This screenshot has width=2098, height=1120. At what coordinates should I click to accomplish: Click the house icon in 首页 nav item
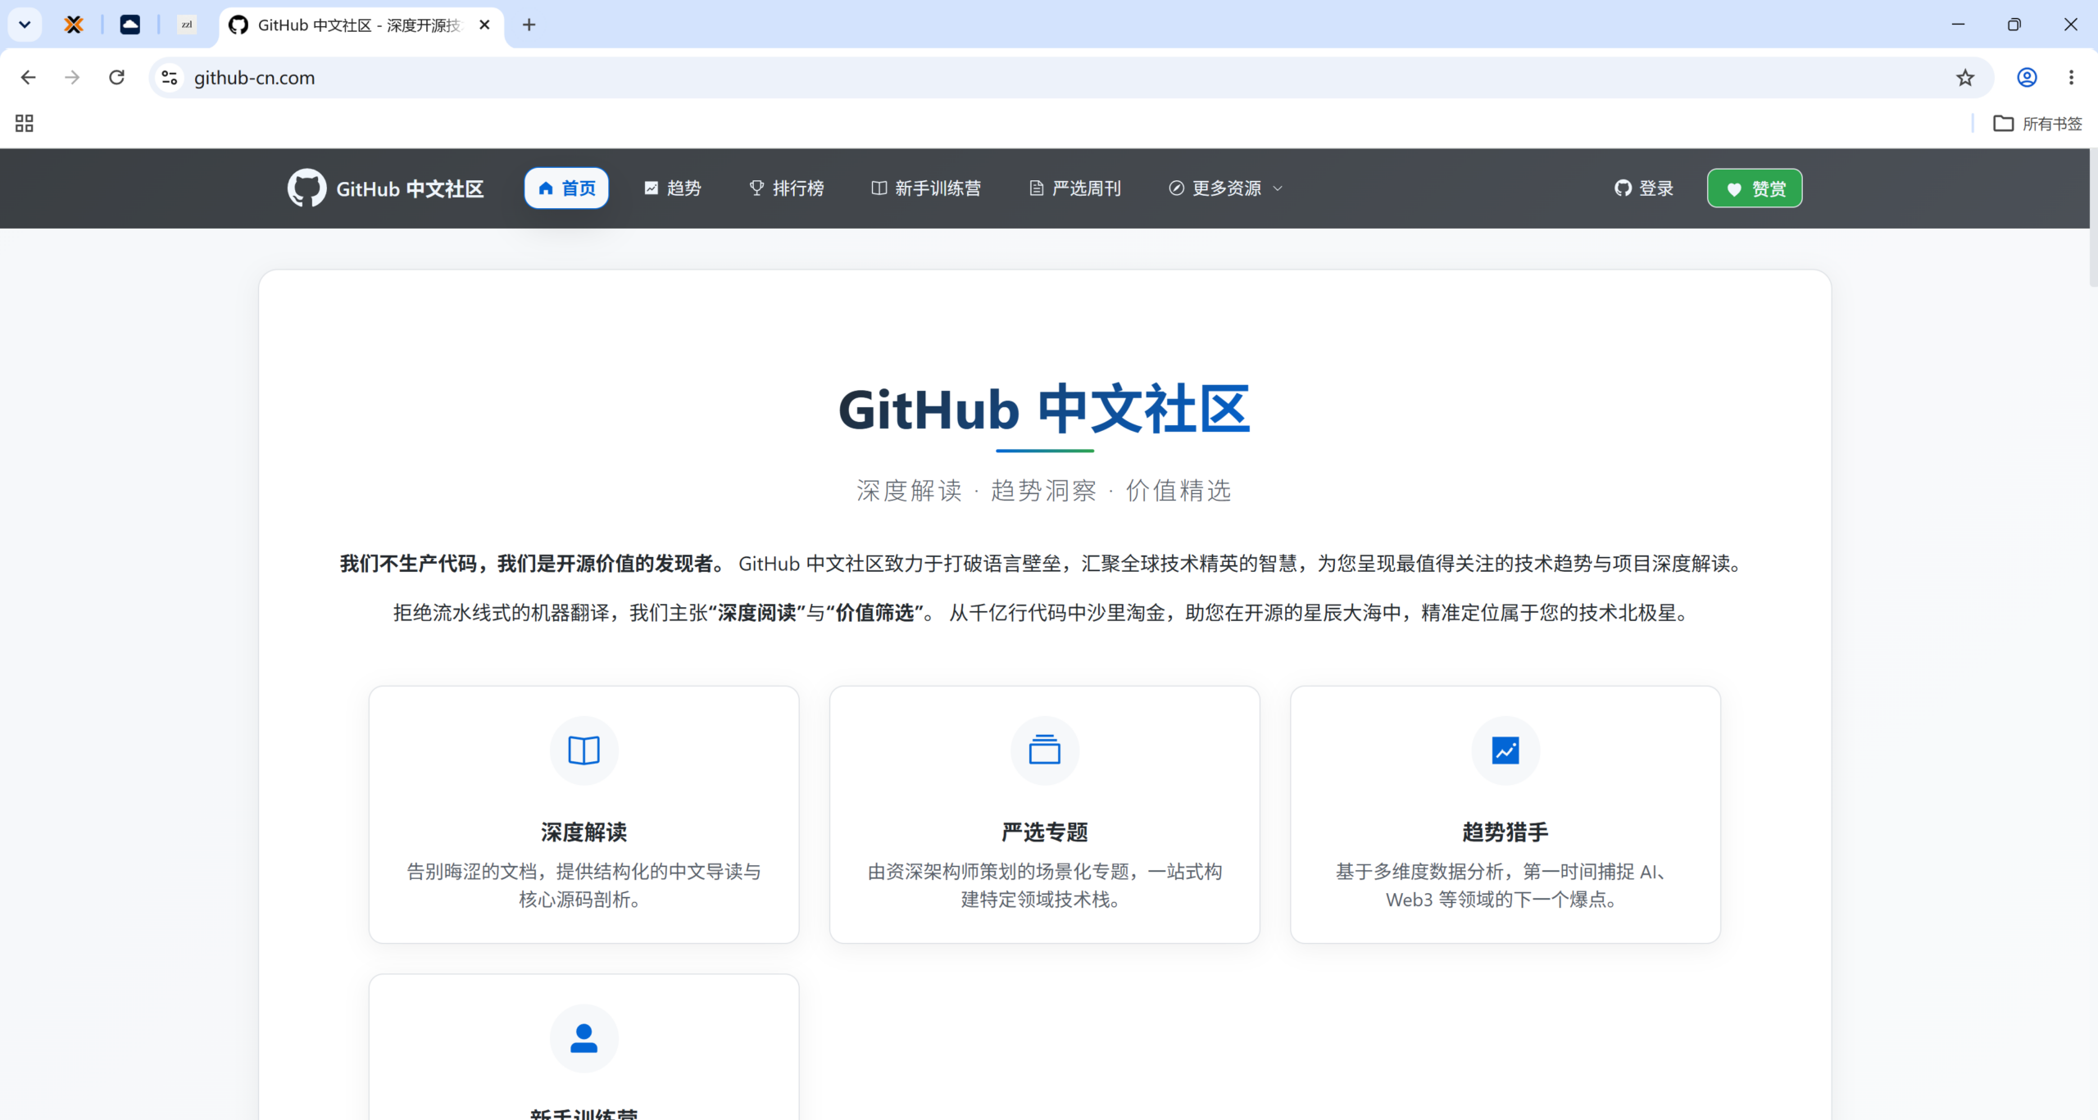tap(546, 188)
